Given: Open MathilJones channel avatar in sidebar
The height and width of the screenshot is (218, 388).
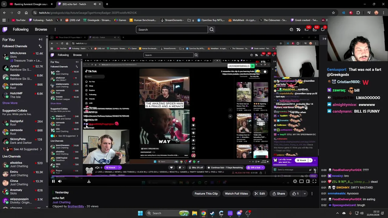Looking at the screenshot, I should point(5,57).
